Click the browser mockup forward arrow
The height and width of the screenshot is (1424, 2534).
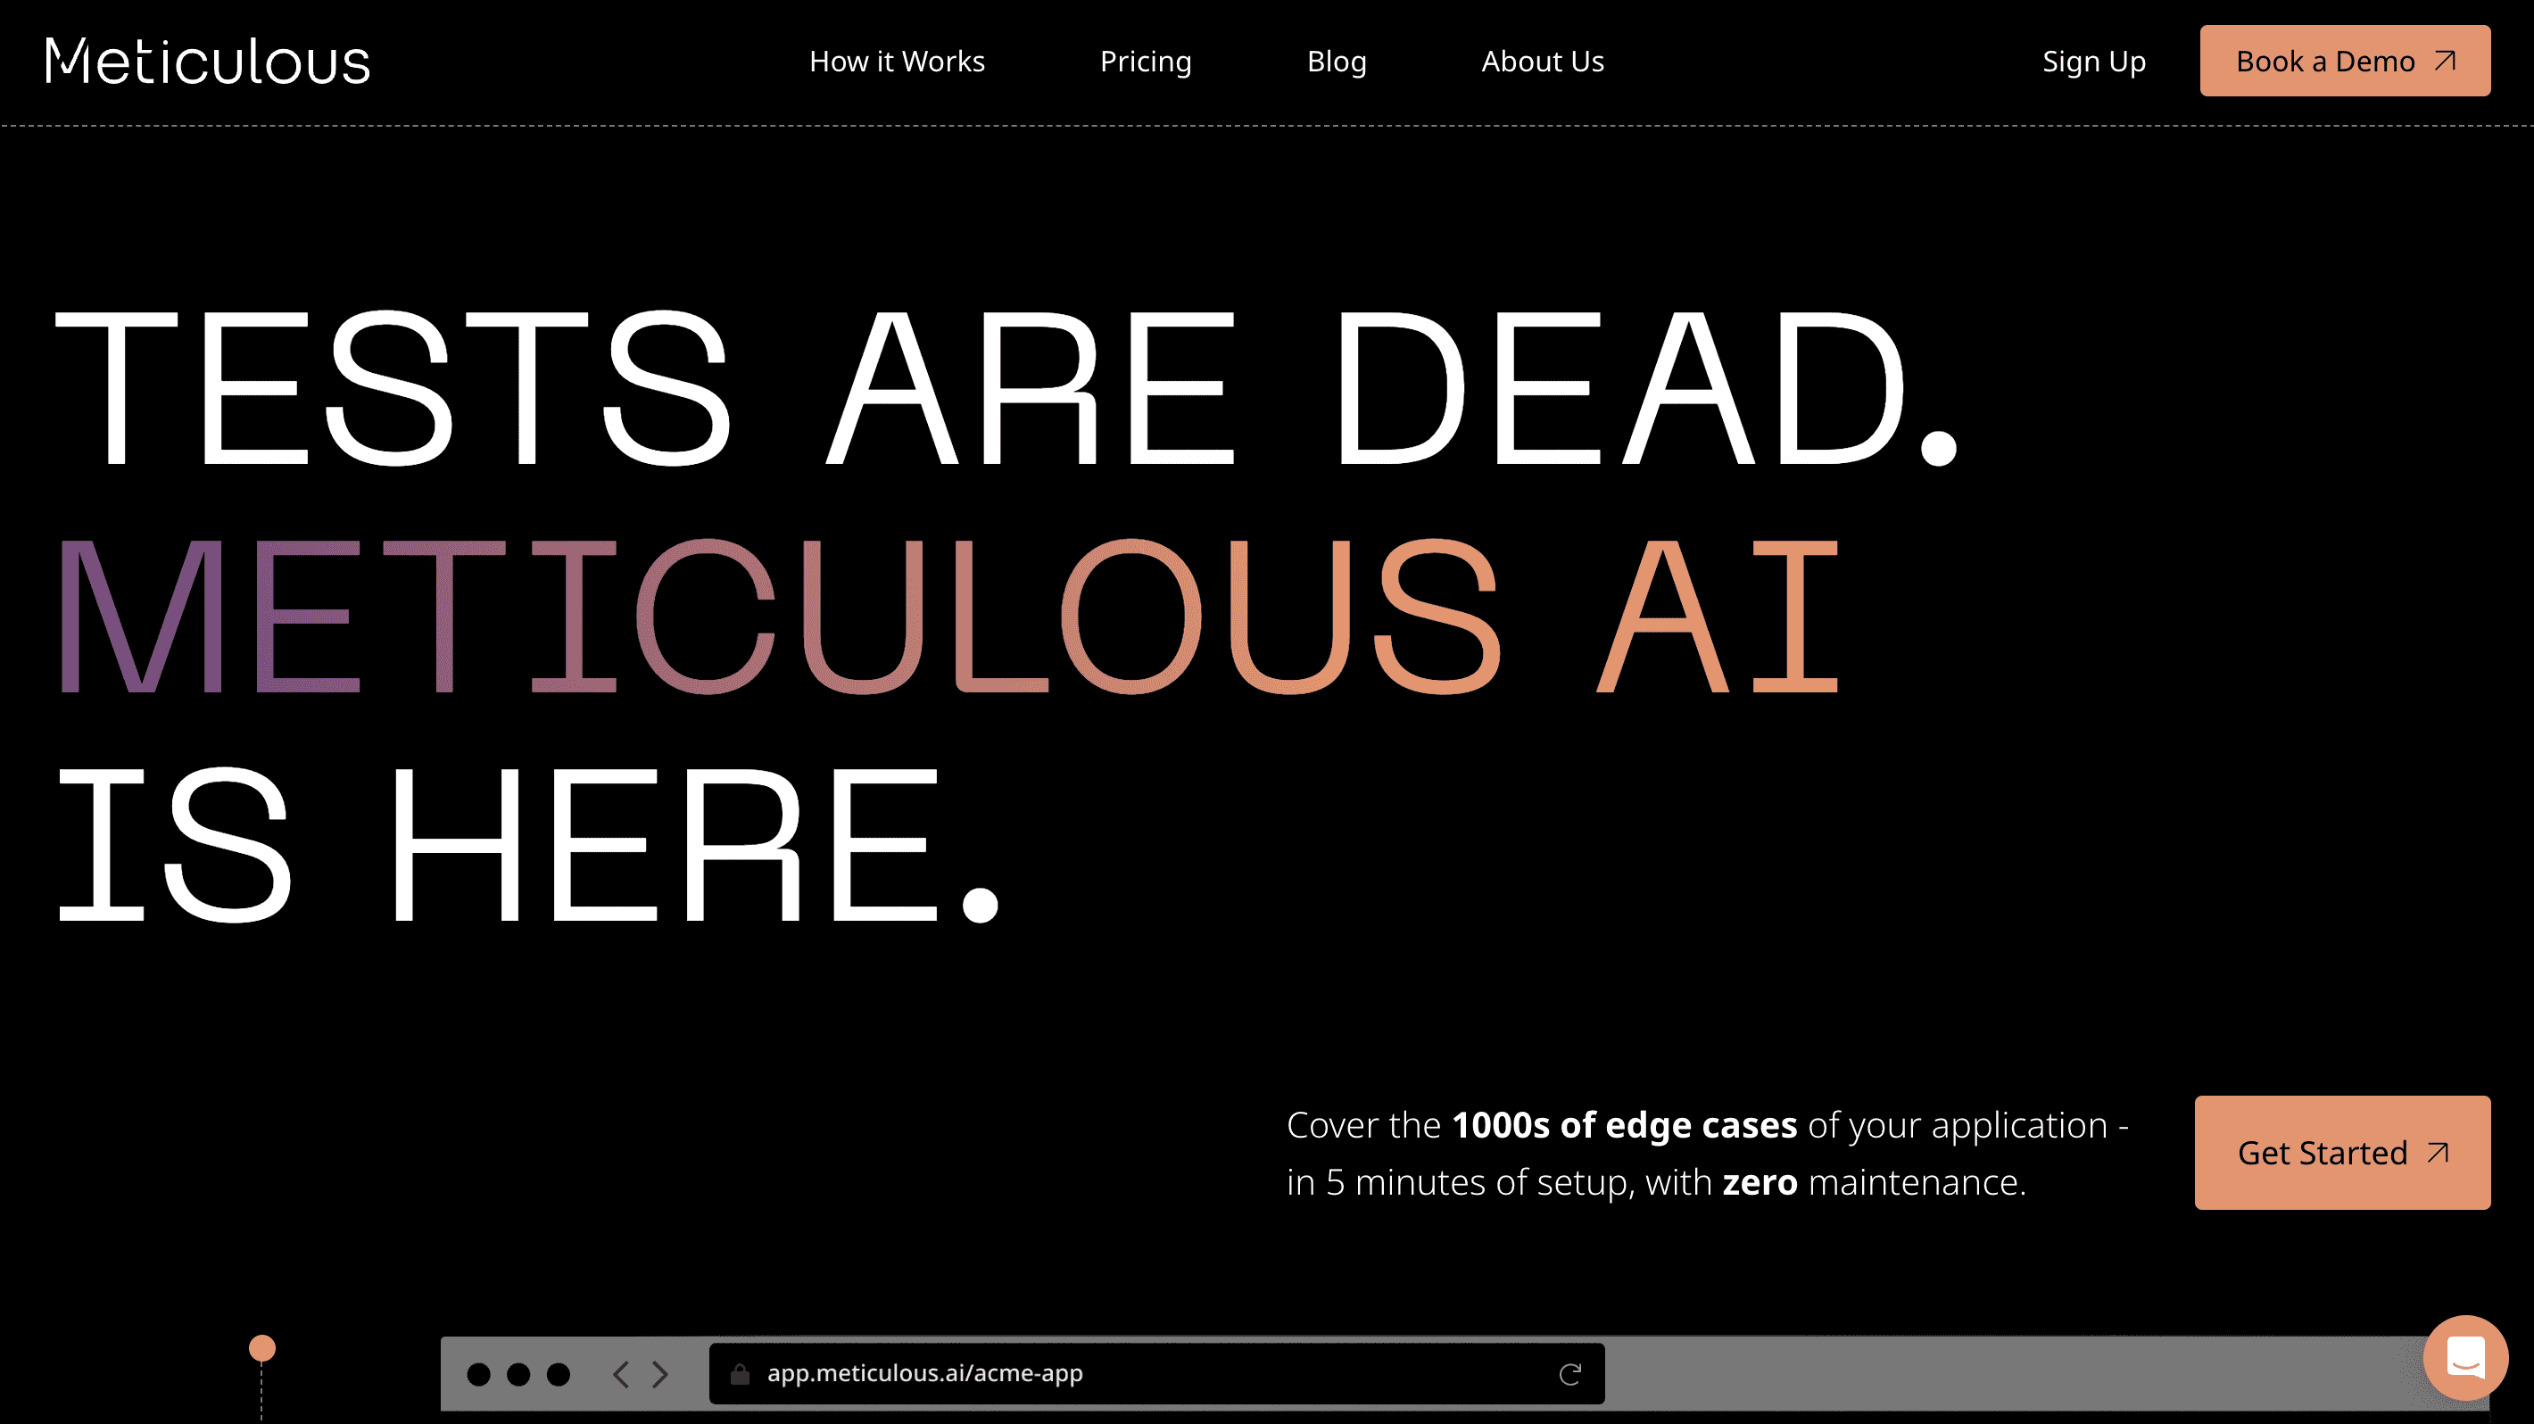pos(660,1374)
